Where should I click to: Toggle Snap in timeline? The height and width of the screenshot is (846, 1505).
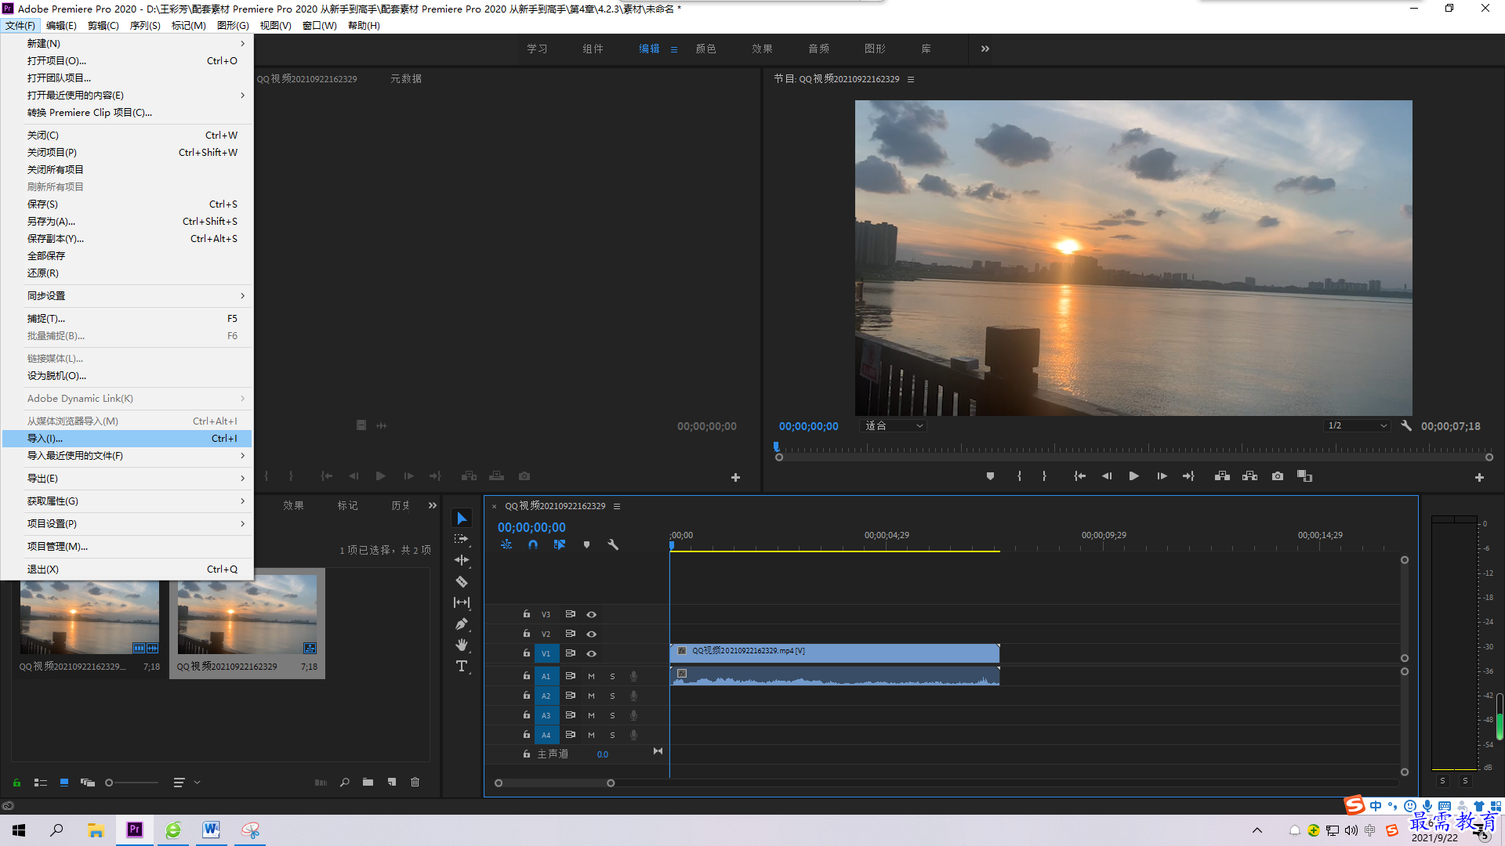[533, 544]
